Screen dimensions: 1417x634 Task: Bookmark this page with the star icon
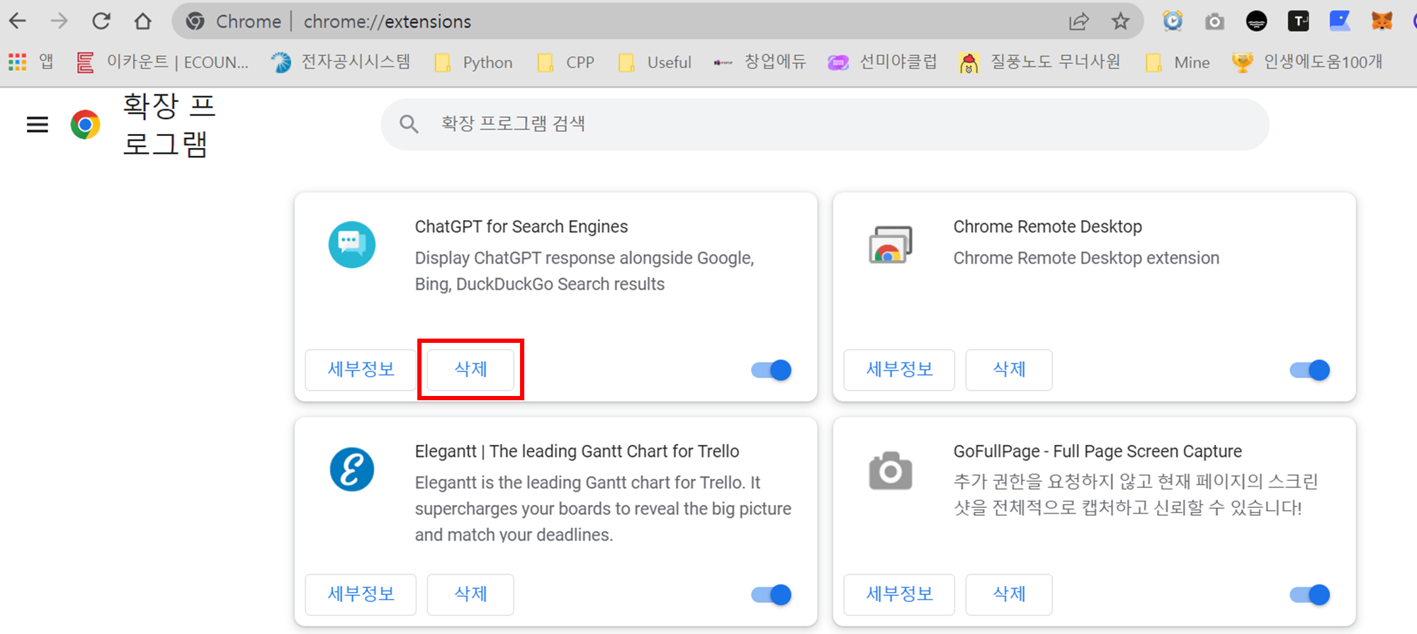pyautogui.click(x=1120, y=21)
